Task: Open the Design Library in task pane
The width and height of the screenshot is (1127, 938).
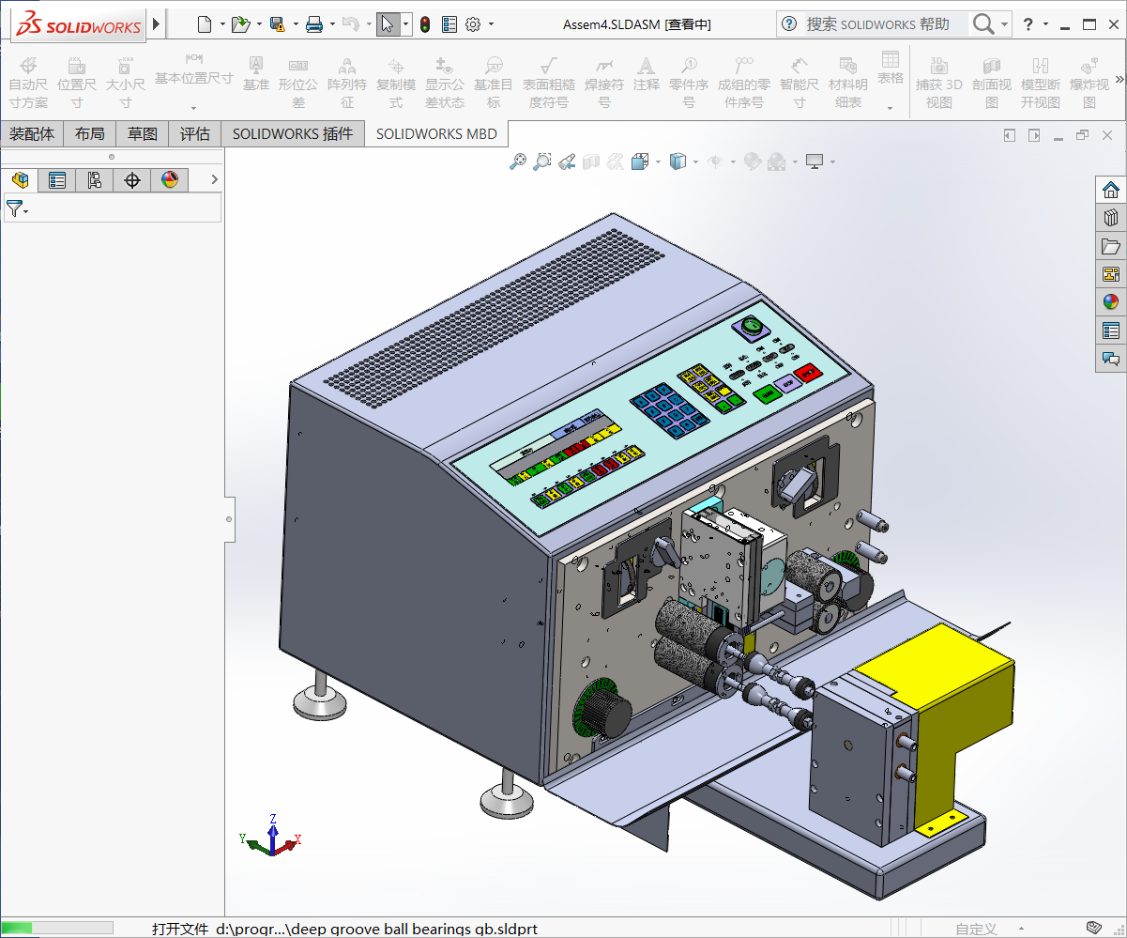Action: pos(1111,218)
